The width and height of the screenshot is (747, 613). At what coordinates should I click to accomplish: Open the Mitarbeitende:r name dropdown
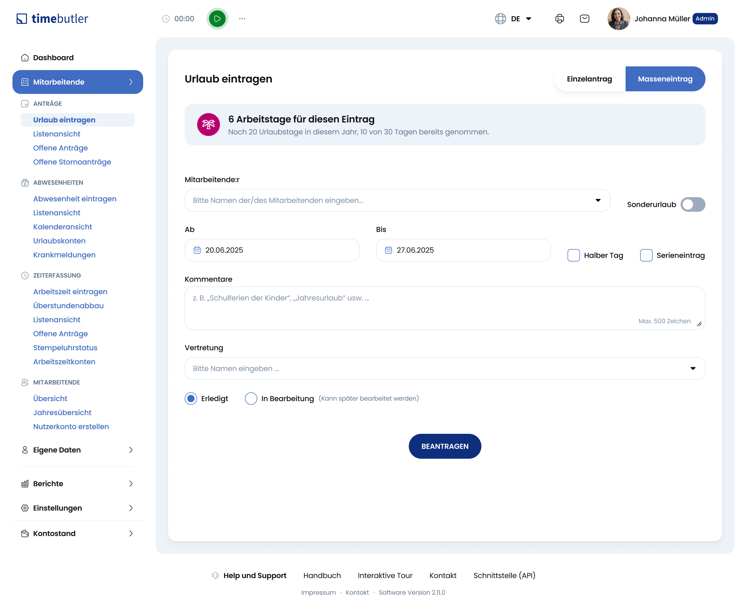(x=397, y=201)
